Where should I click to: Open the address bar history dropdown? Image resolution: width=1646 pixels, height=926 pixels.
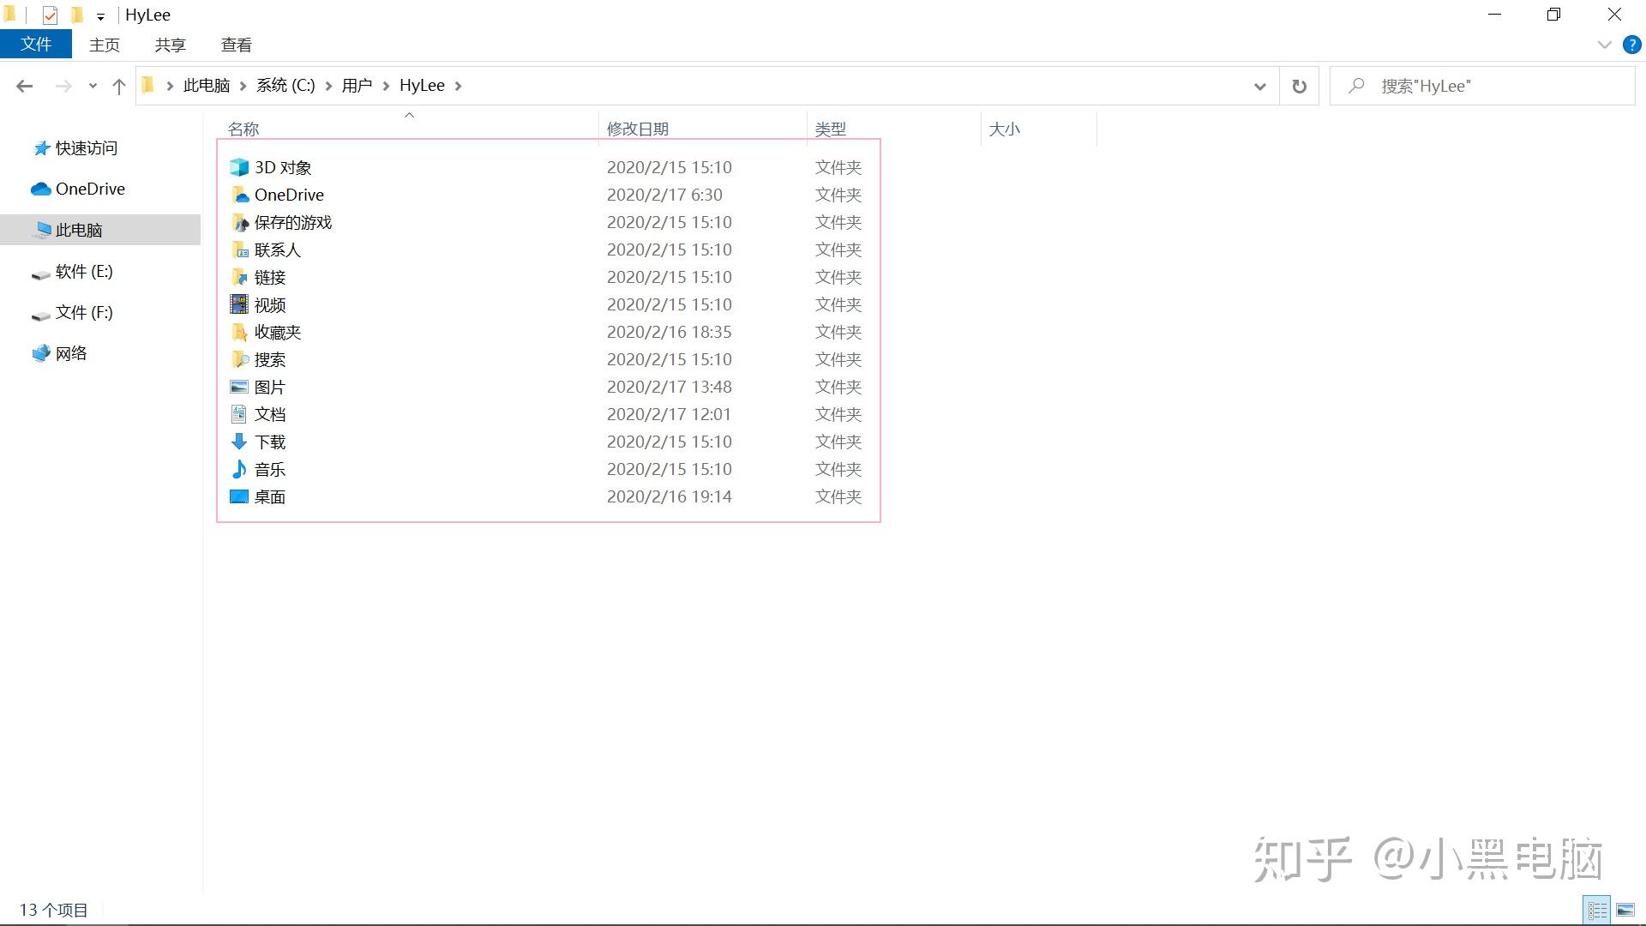pos(1259,86)
